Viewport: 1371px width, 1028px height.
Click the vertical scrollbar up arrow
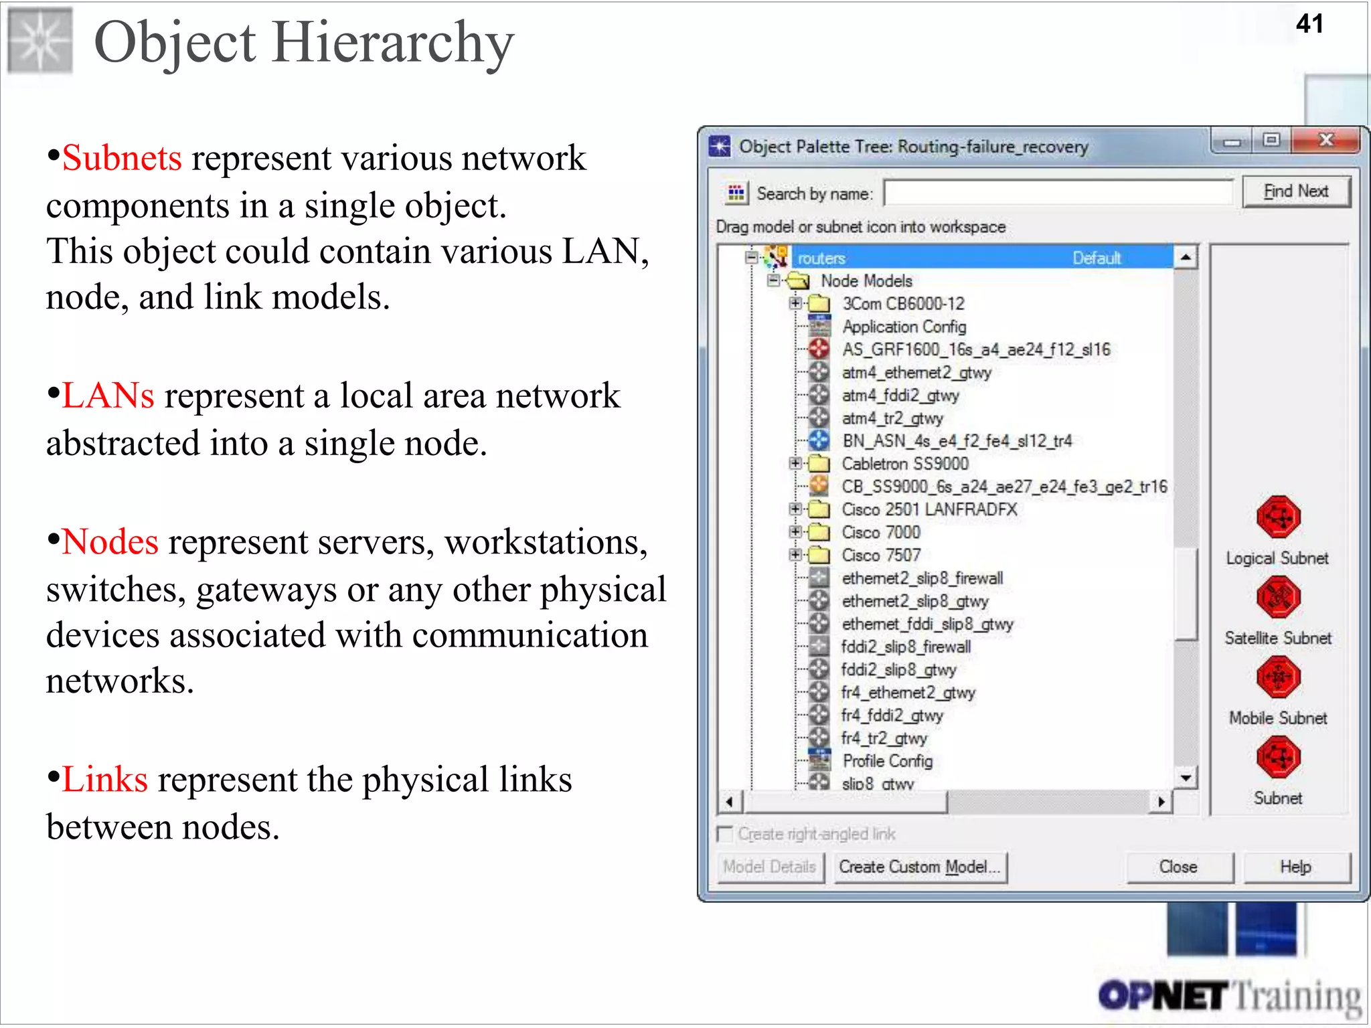pyautogui.click(x=1186, y=257)
